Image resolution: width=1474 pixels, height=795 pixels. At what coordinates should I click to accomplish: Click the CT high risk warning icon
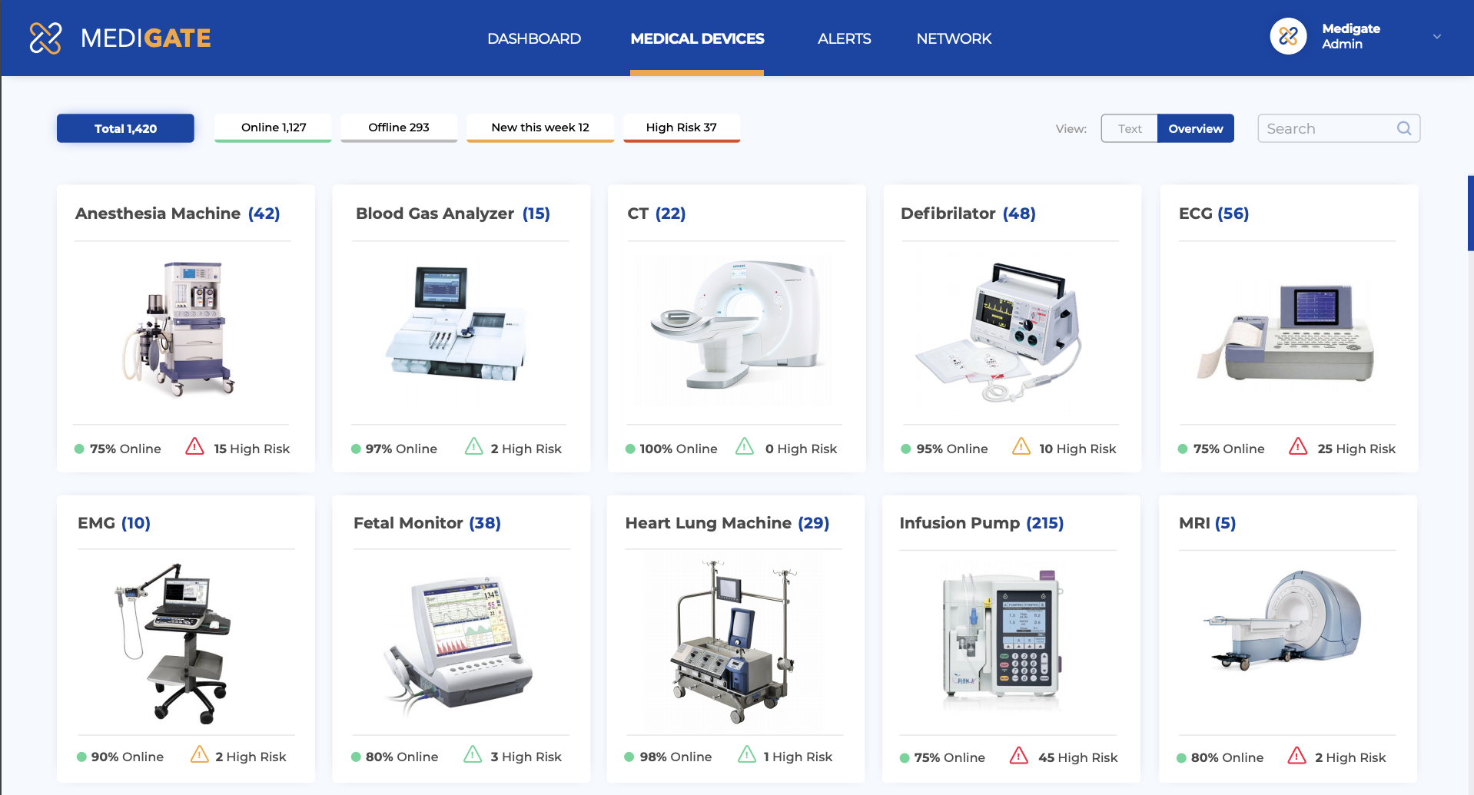pos(745,446)
